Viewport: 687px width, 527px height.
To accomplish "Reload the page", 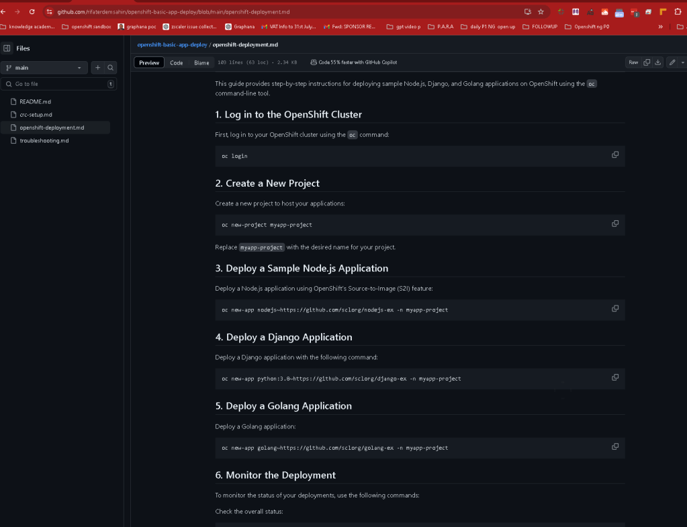I will click(x=32, y=12).
